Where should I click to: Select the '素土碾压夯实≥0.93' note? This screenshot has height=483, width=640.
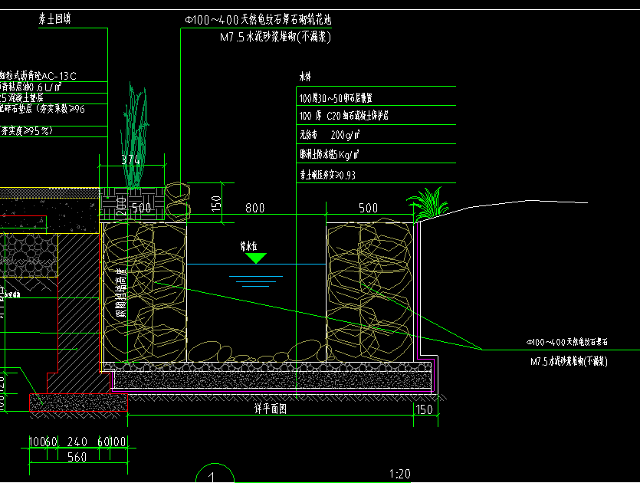point(328,175)
